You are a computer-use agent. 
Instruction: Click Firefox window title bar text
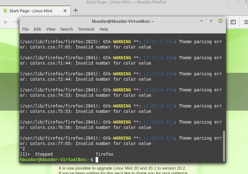coord(126,2)
